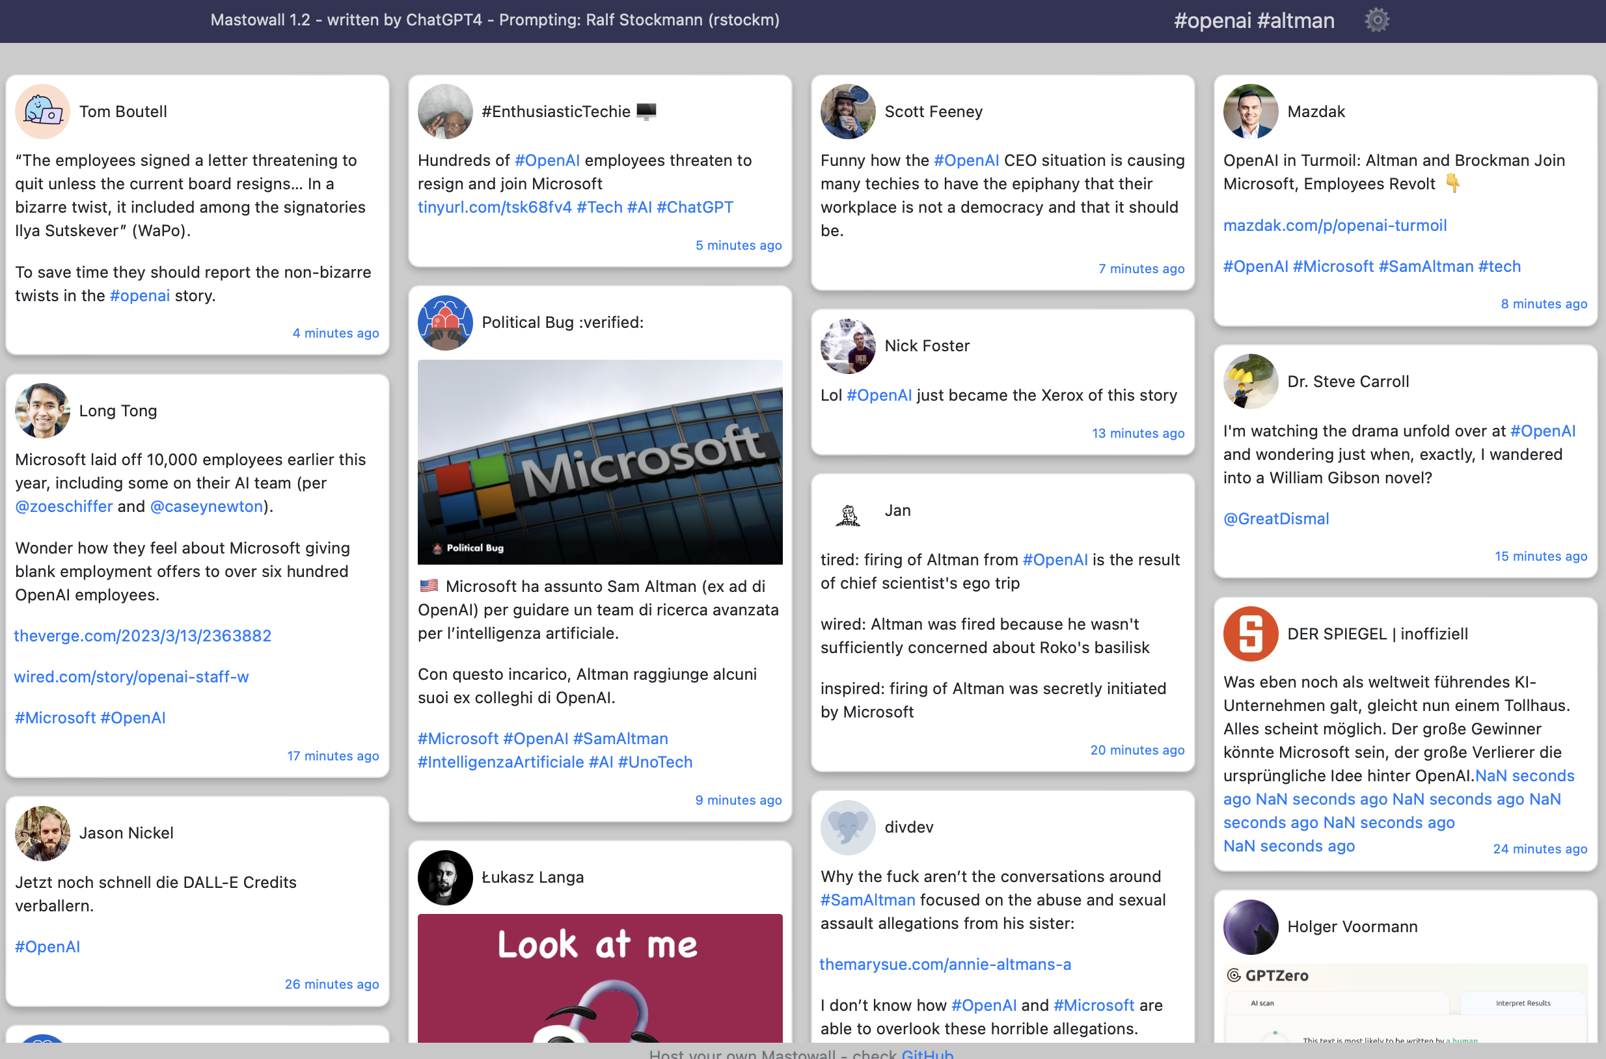Click '20 minutes ago' timestamp
The image size is (1606, 1059).
[x=1137, y=751]
